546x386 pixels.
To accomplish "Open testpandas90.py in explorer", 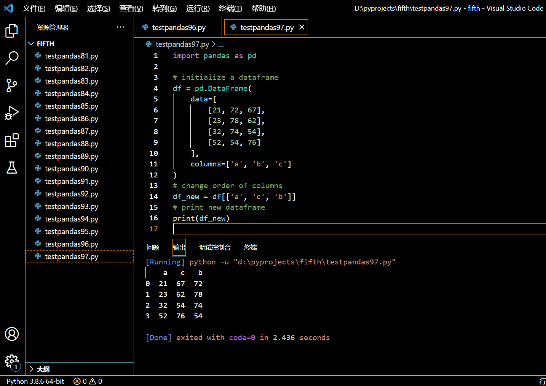I will coord(80,169).
